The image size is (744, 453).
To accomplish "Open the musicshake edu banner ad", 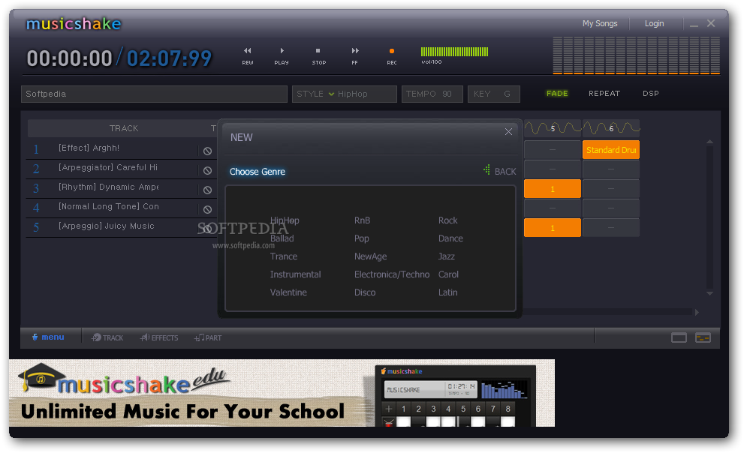I will tap(282, 393).
